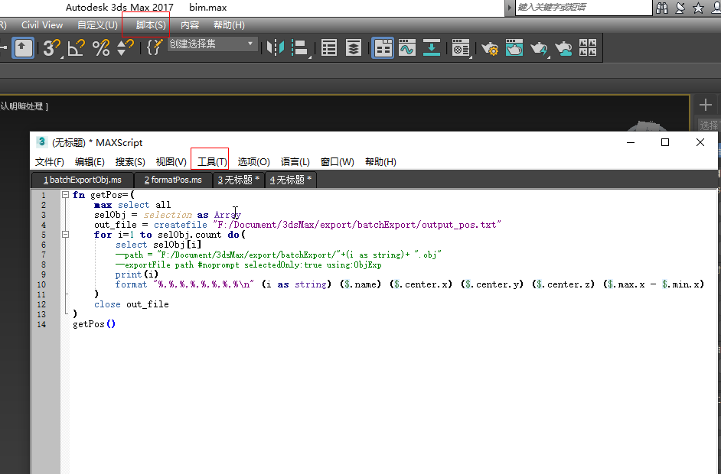Viewport: 721px width, 474px height.
Task: Click the getPos() call on line 14
Action: click(x=94, y=324)
